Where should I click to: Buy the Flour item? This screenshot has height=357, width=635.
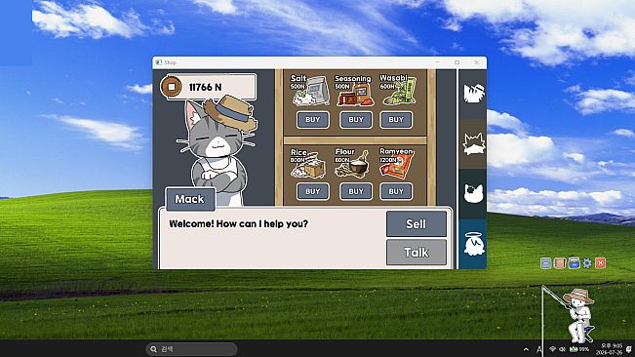point(356,191)
